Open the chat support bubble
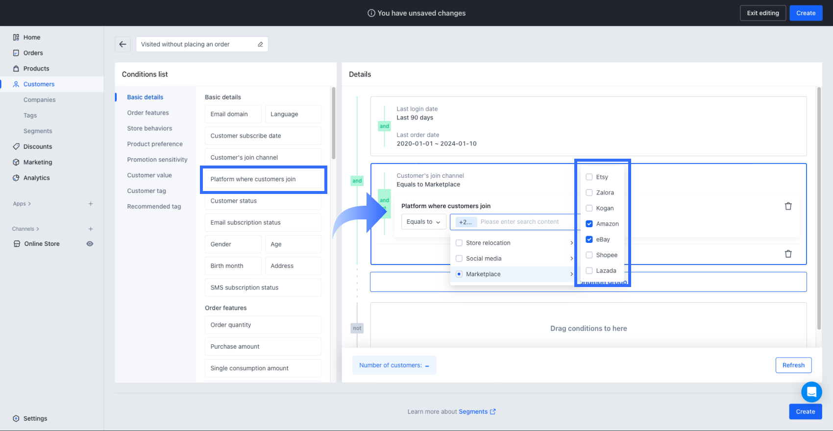 811,392
